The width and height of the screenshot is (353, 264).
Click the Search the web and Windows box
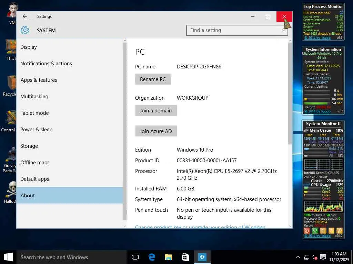(x=71, y=257)
